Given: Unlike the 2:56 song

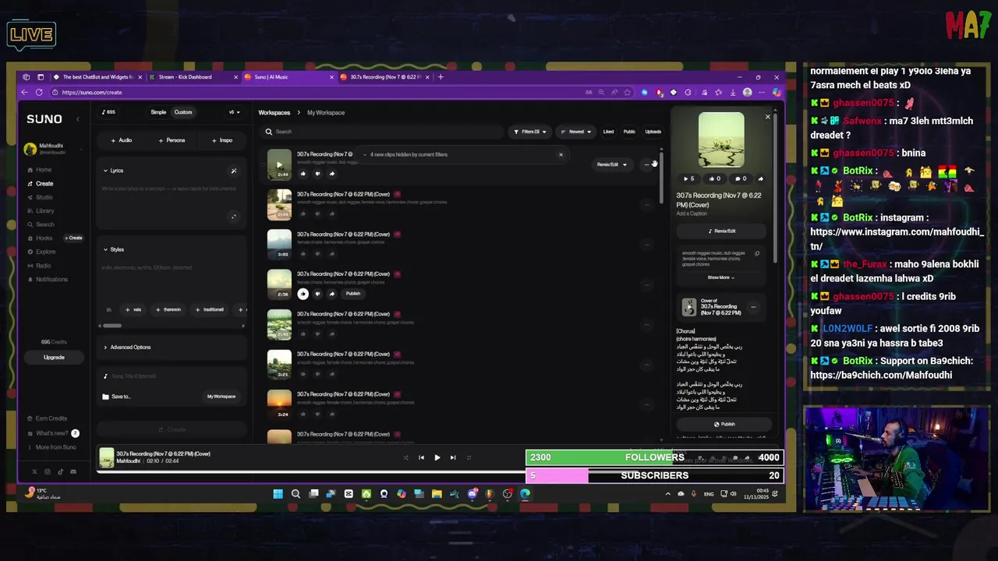Looking at the screenshot, I should (303, 294).
